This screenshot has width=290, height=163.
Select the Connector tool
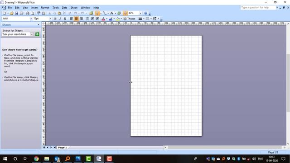[105, 13]
